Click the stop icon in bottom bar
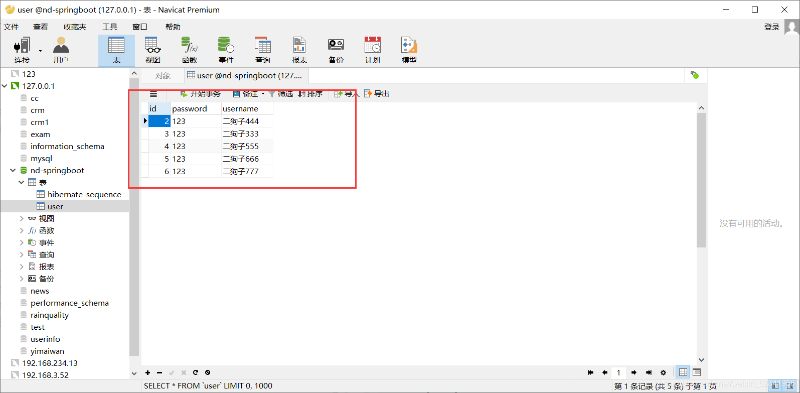 pos(208,372)
